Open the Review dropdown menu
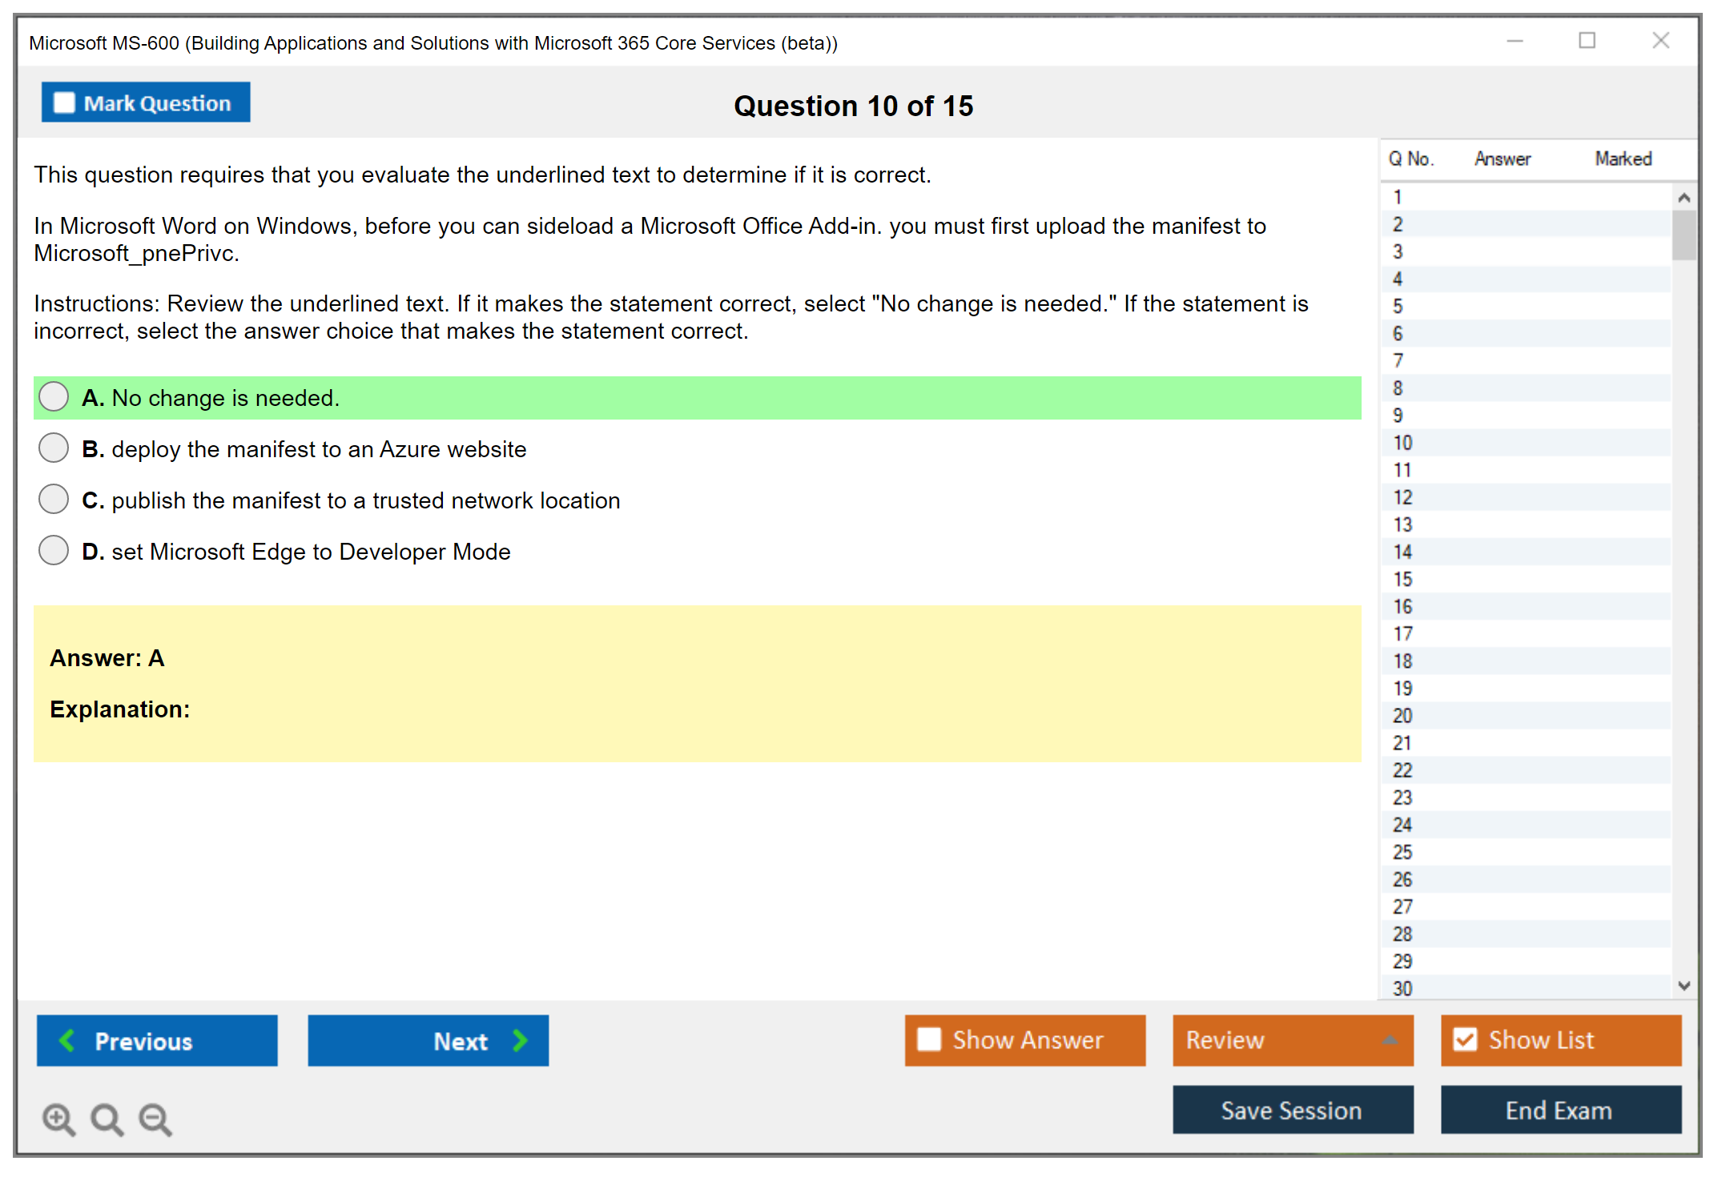Screen dimensions: 1722x1177 coord(1390,1040)
